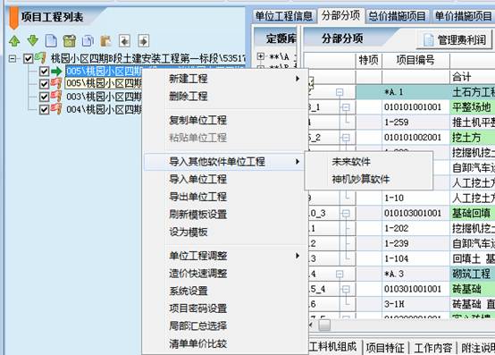The height and width of the screenshot is (355, 495).
Task: Choose 复制单位工程 from context menu
Action: pos(198,120)
